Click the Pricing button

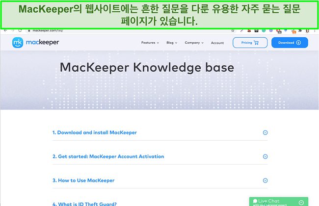tap(250, 43)
